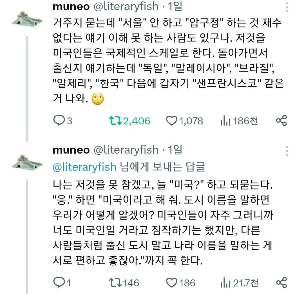This screenshot has width=304, height=294.
Task: Retweet the second tweet with 146 retweets
Action: pyautogui.click(x=115, y=282)
